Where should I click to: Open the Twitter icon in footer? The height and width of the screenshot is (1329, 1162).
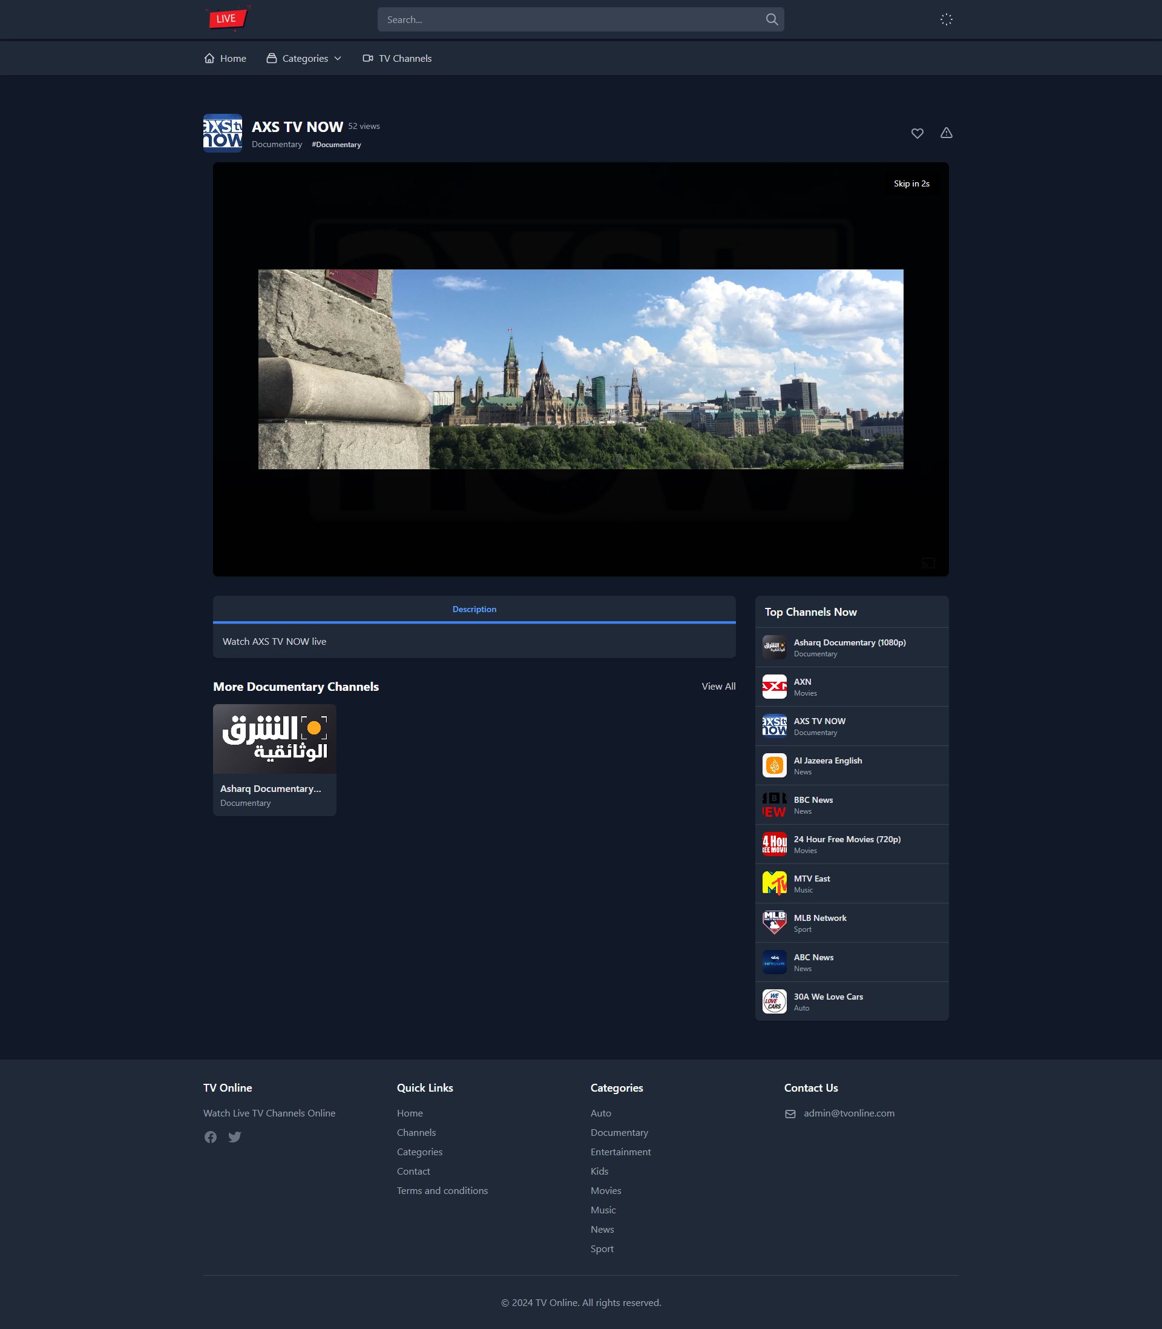[x=235, y=1137]
